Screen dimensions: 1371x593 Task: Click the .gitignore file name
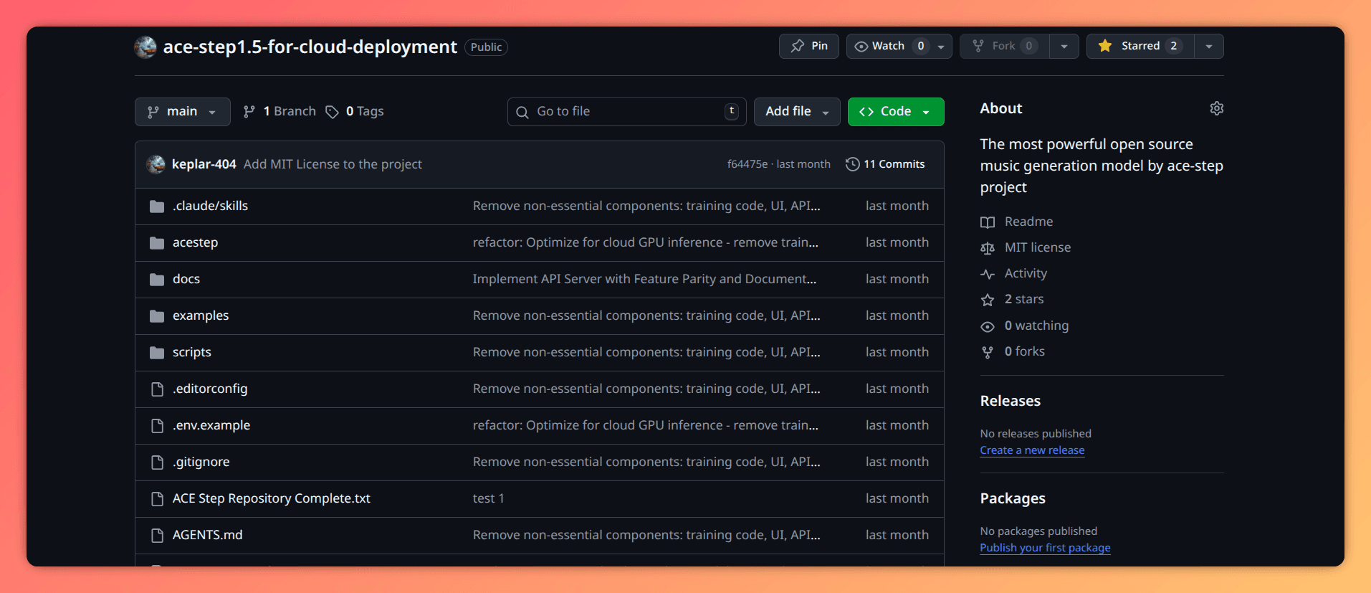(x=201, y=462)
